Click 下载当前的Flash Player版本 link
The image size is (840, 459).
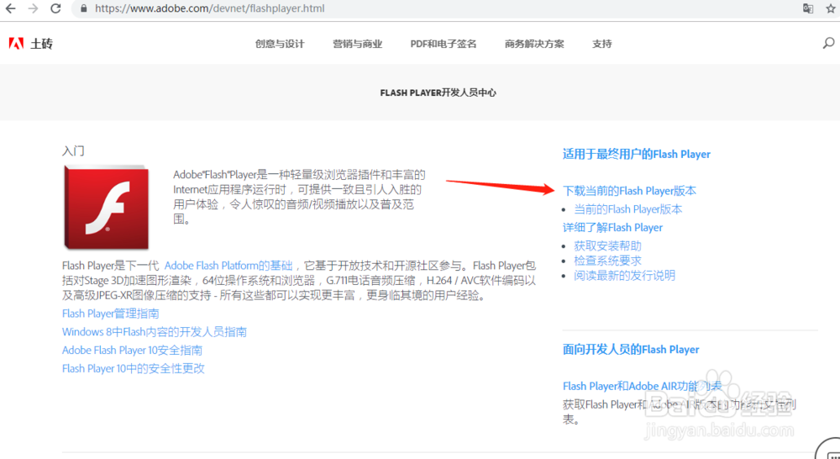coord(629,191)
